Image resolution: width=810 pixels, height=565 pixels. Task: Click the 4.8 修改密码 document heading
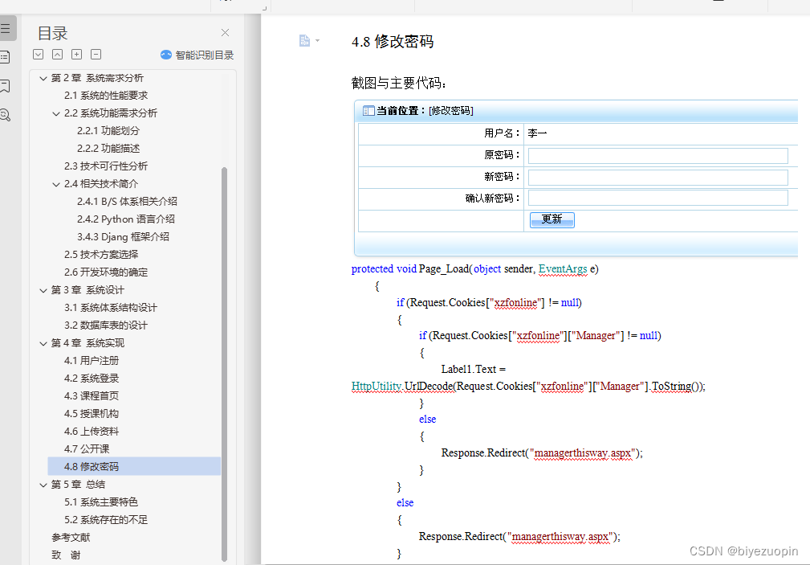pos(393,42)
